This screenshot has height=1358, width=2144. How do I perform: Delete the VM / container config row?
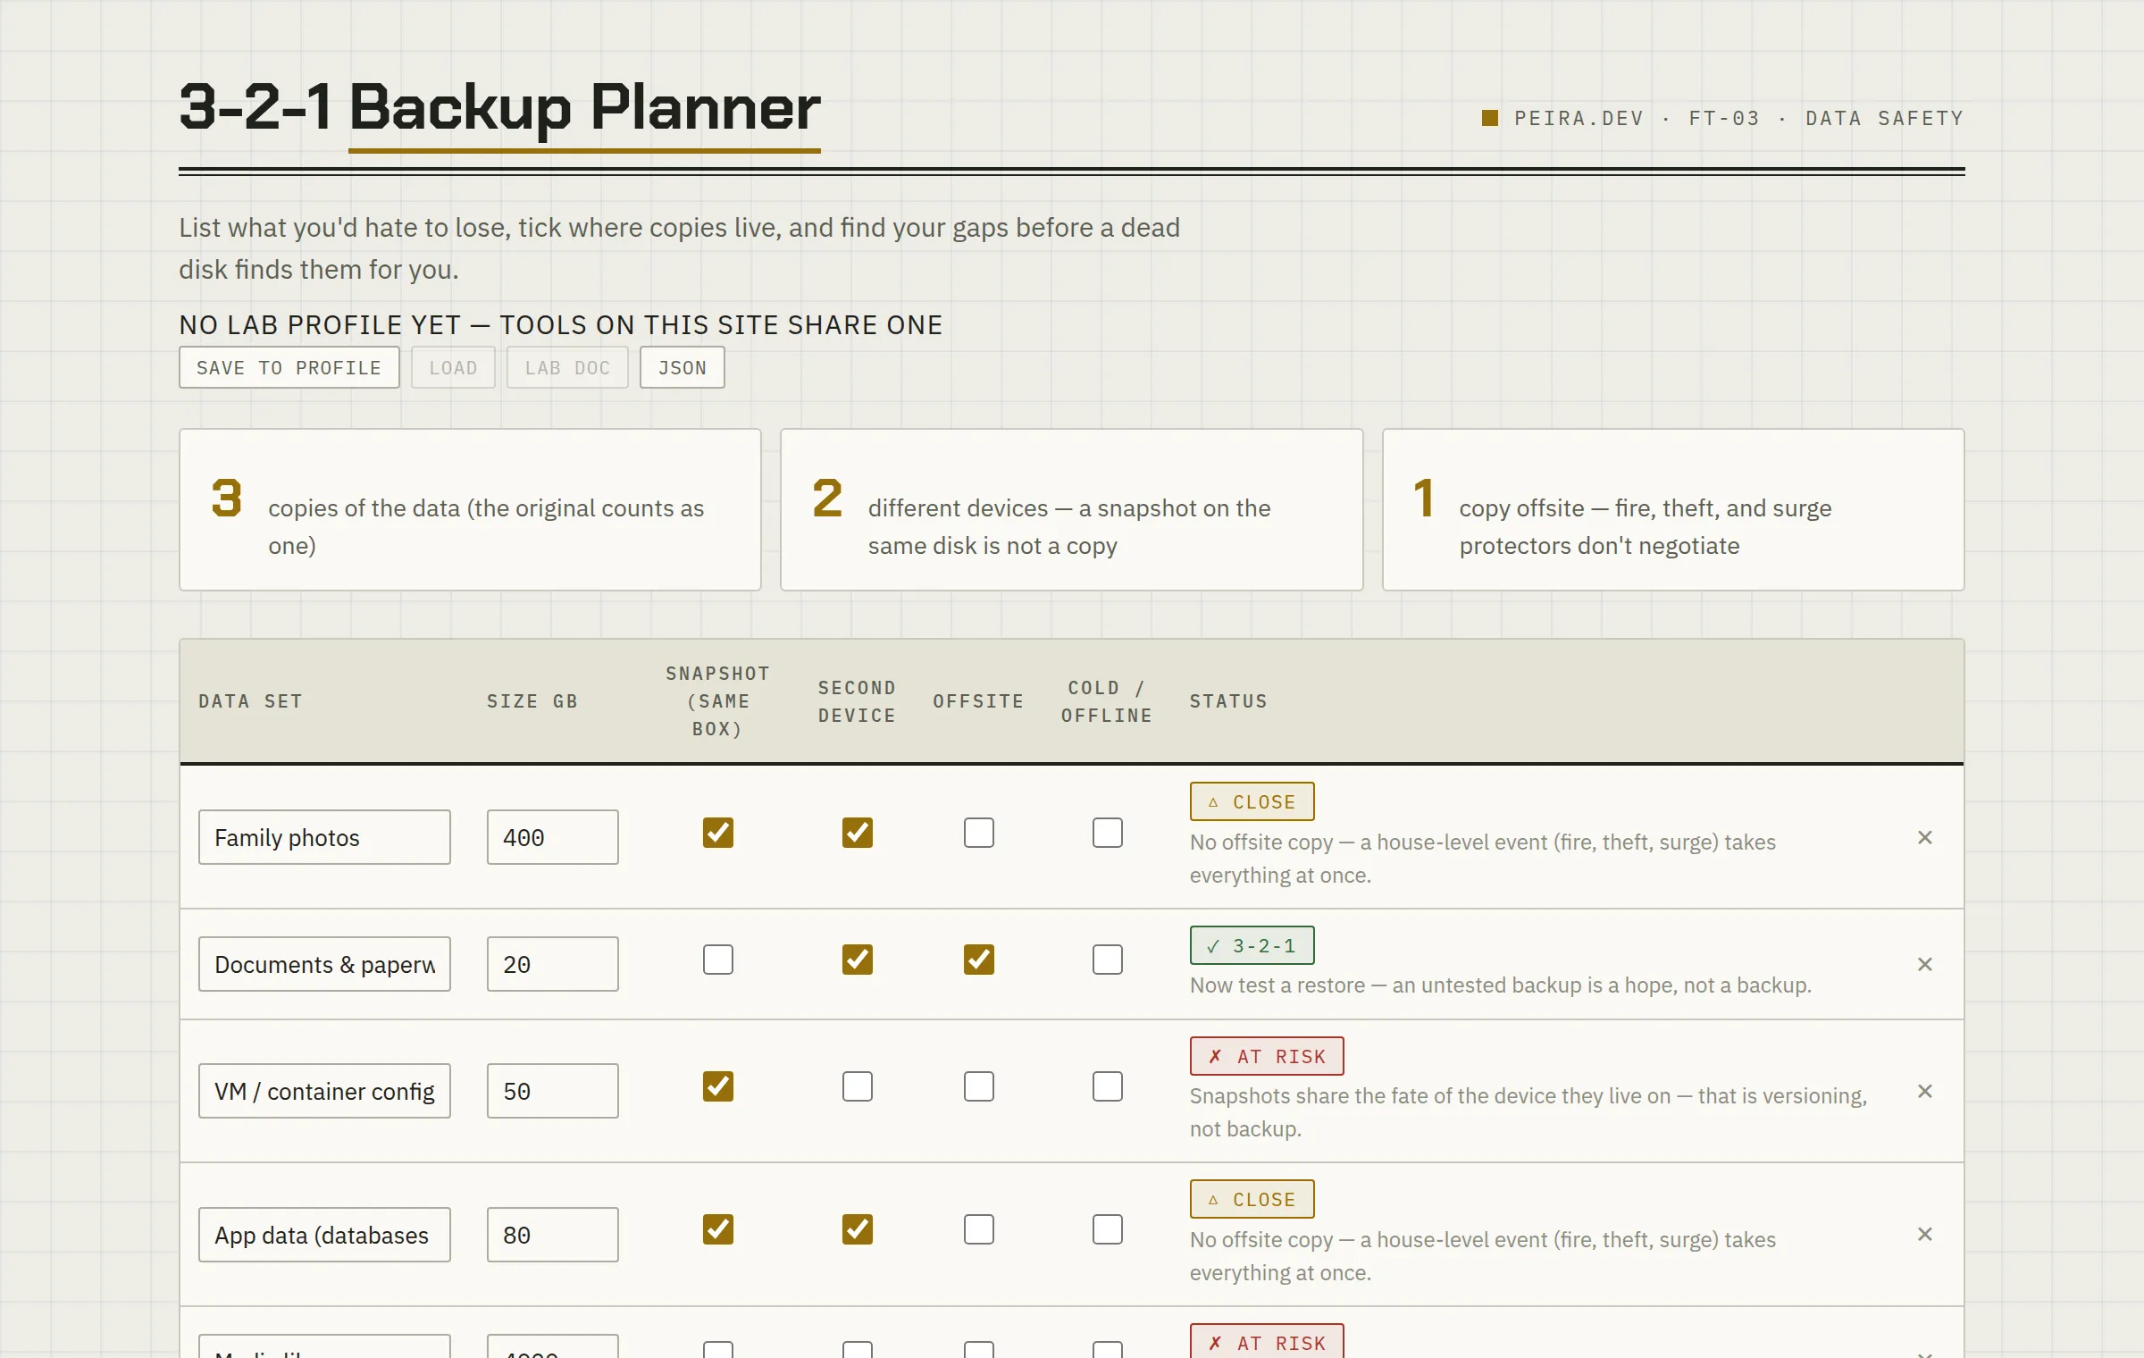tap(1924, 1091)
